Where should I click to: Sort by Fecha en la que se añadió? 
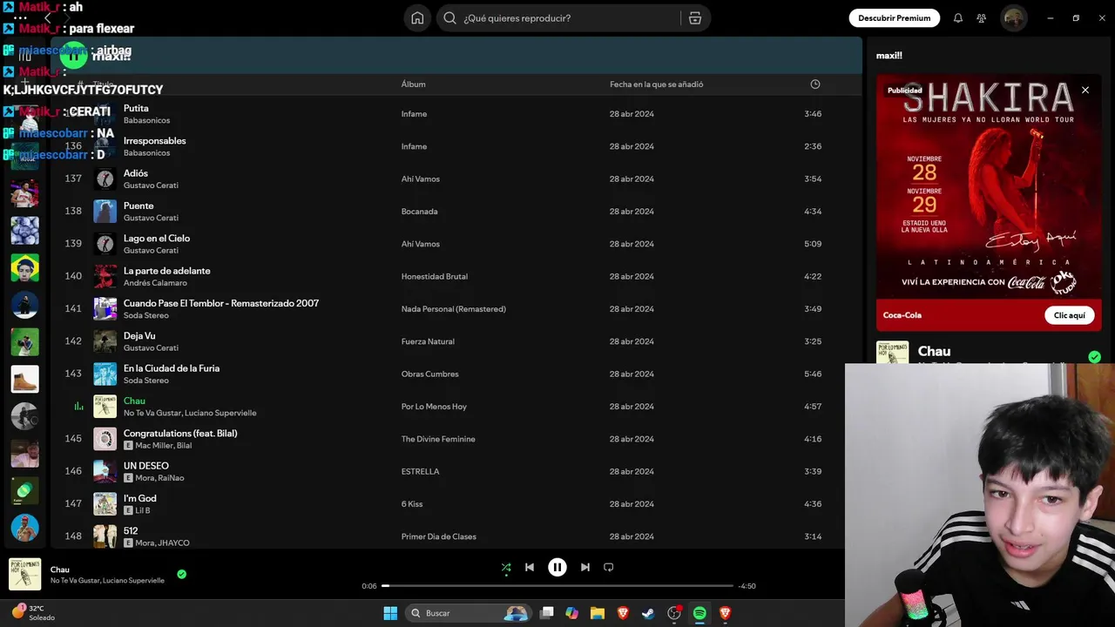[656, 84]
